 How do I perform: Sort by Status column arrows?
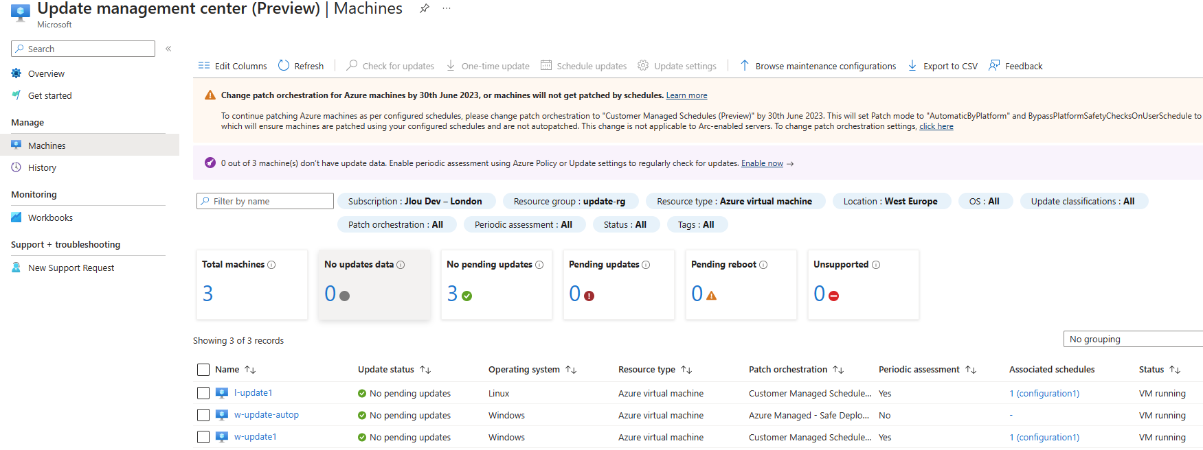(x=1175, y=370)
